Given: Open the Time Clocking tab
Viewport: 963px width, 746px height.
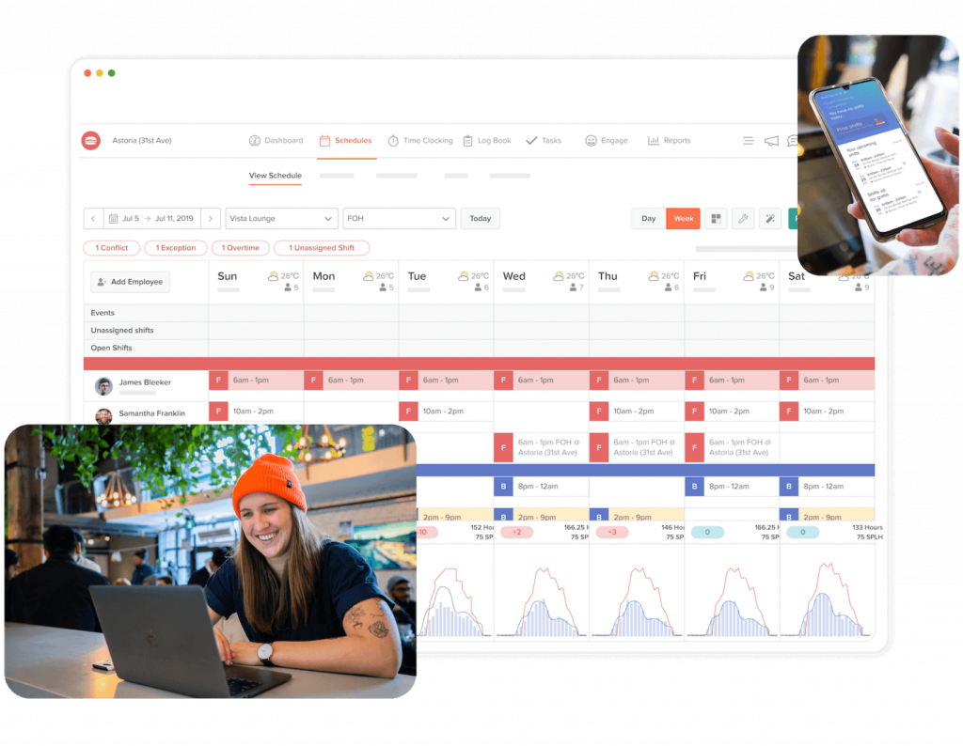Looking at the screenshot, I should point(419,141).
